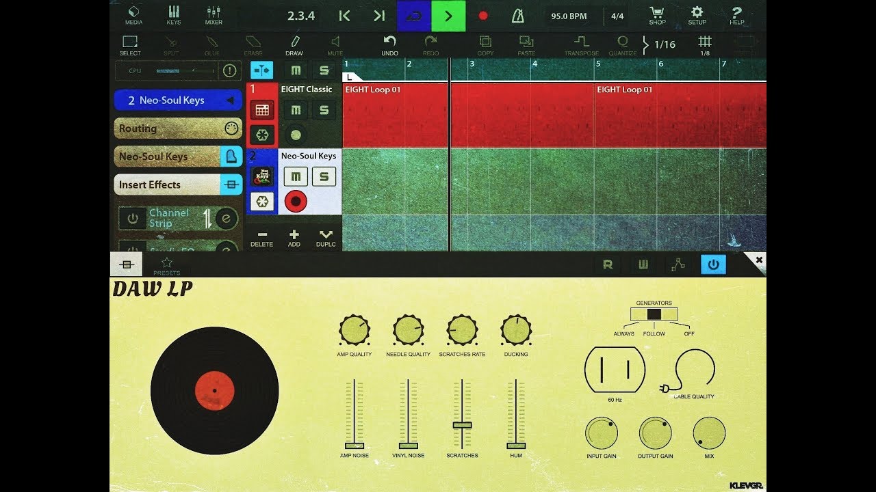
Task: Mute the EIGHT Classic track
Action: click(296, 109)
